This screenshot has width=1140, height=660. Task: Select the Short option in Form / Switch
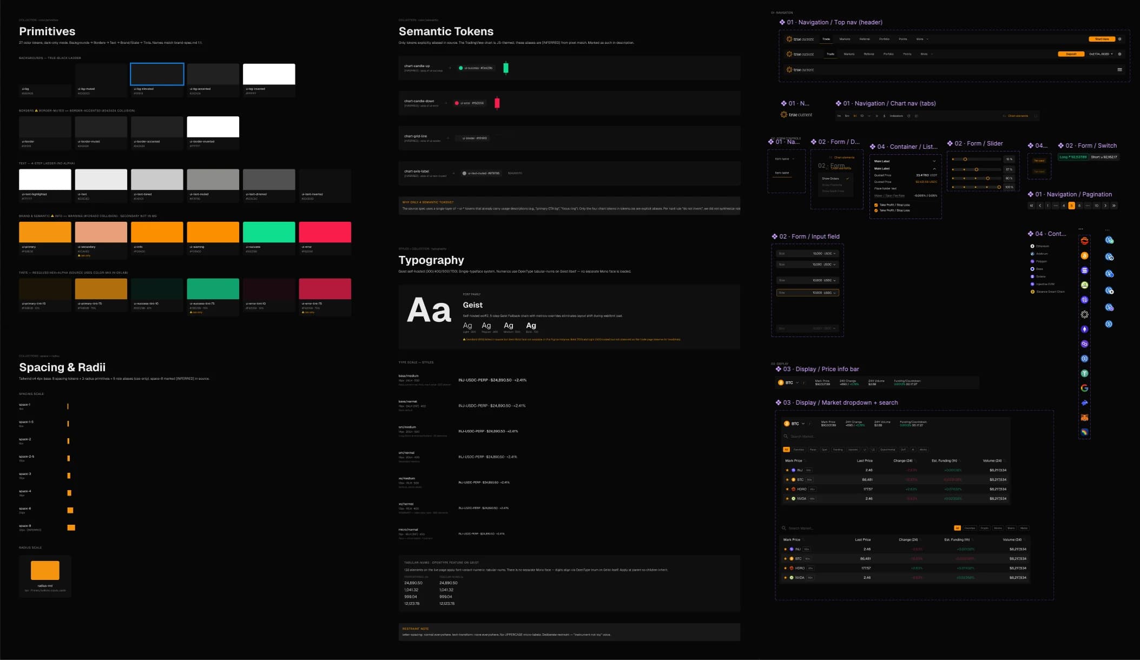[1104, 157]
